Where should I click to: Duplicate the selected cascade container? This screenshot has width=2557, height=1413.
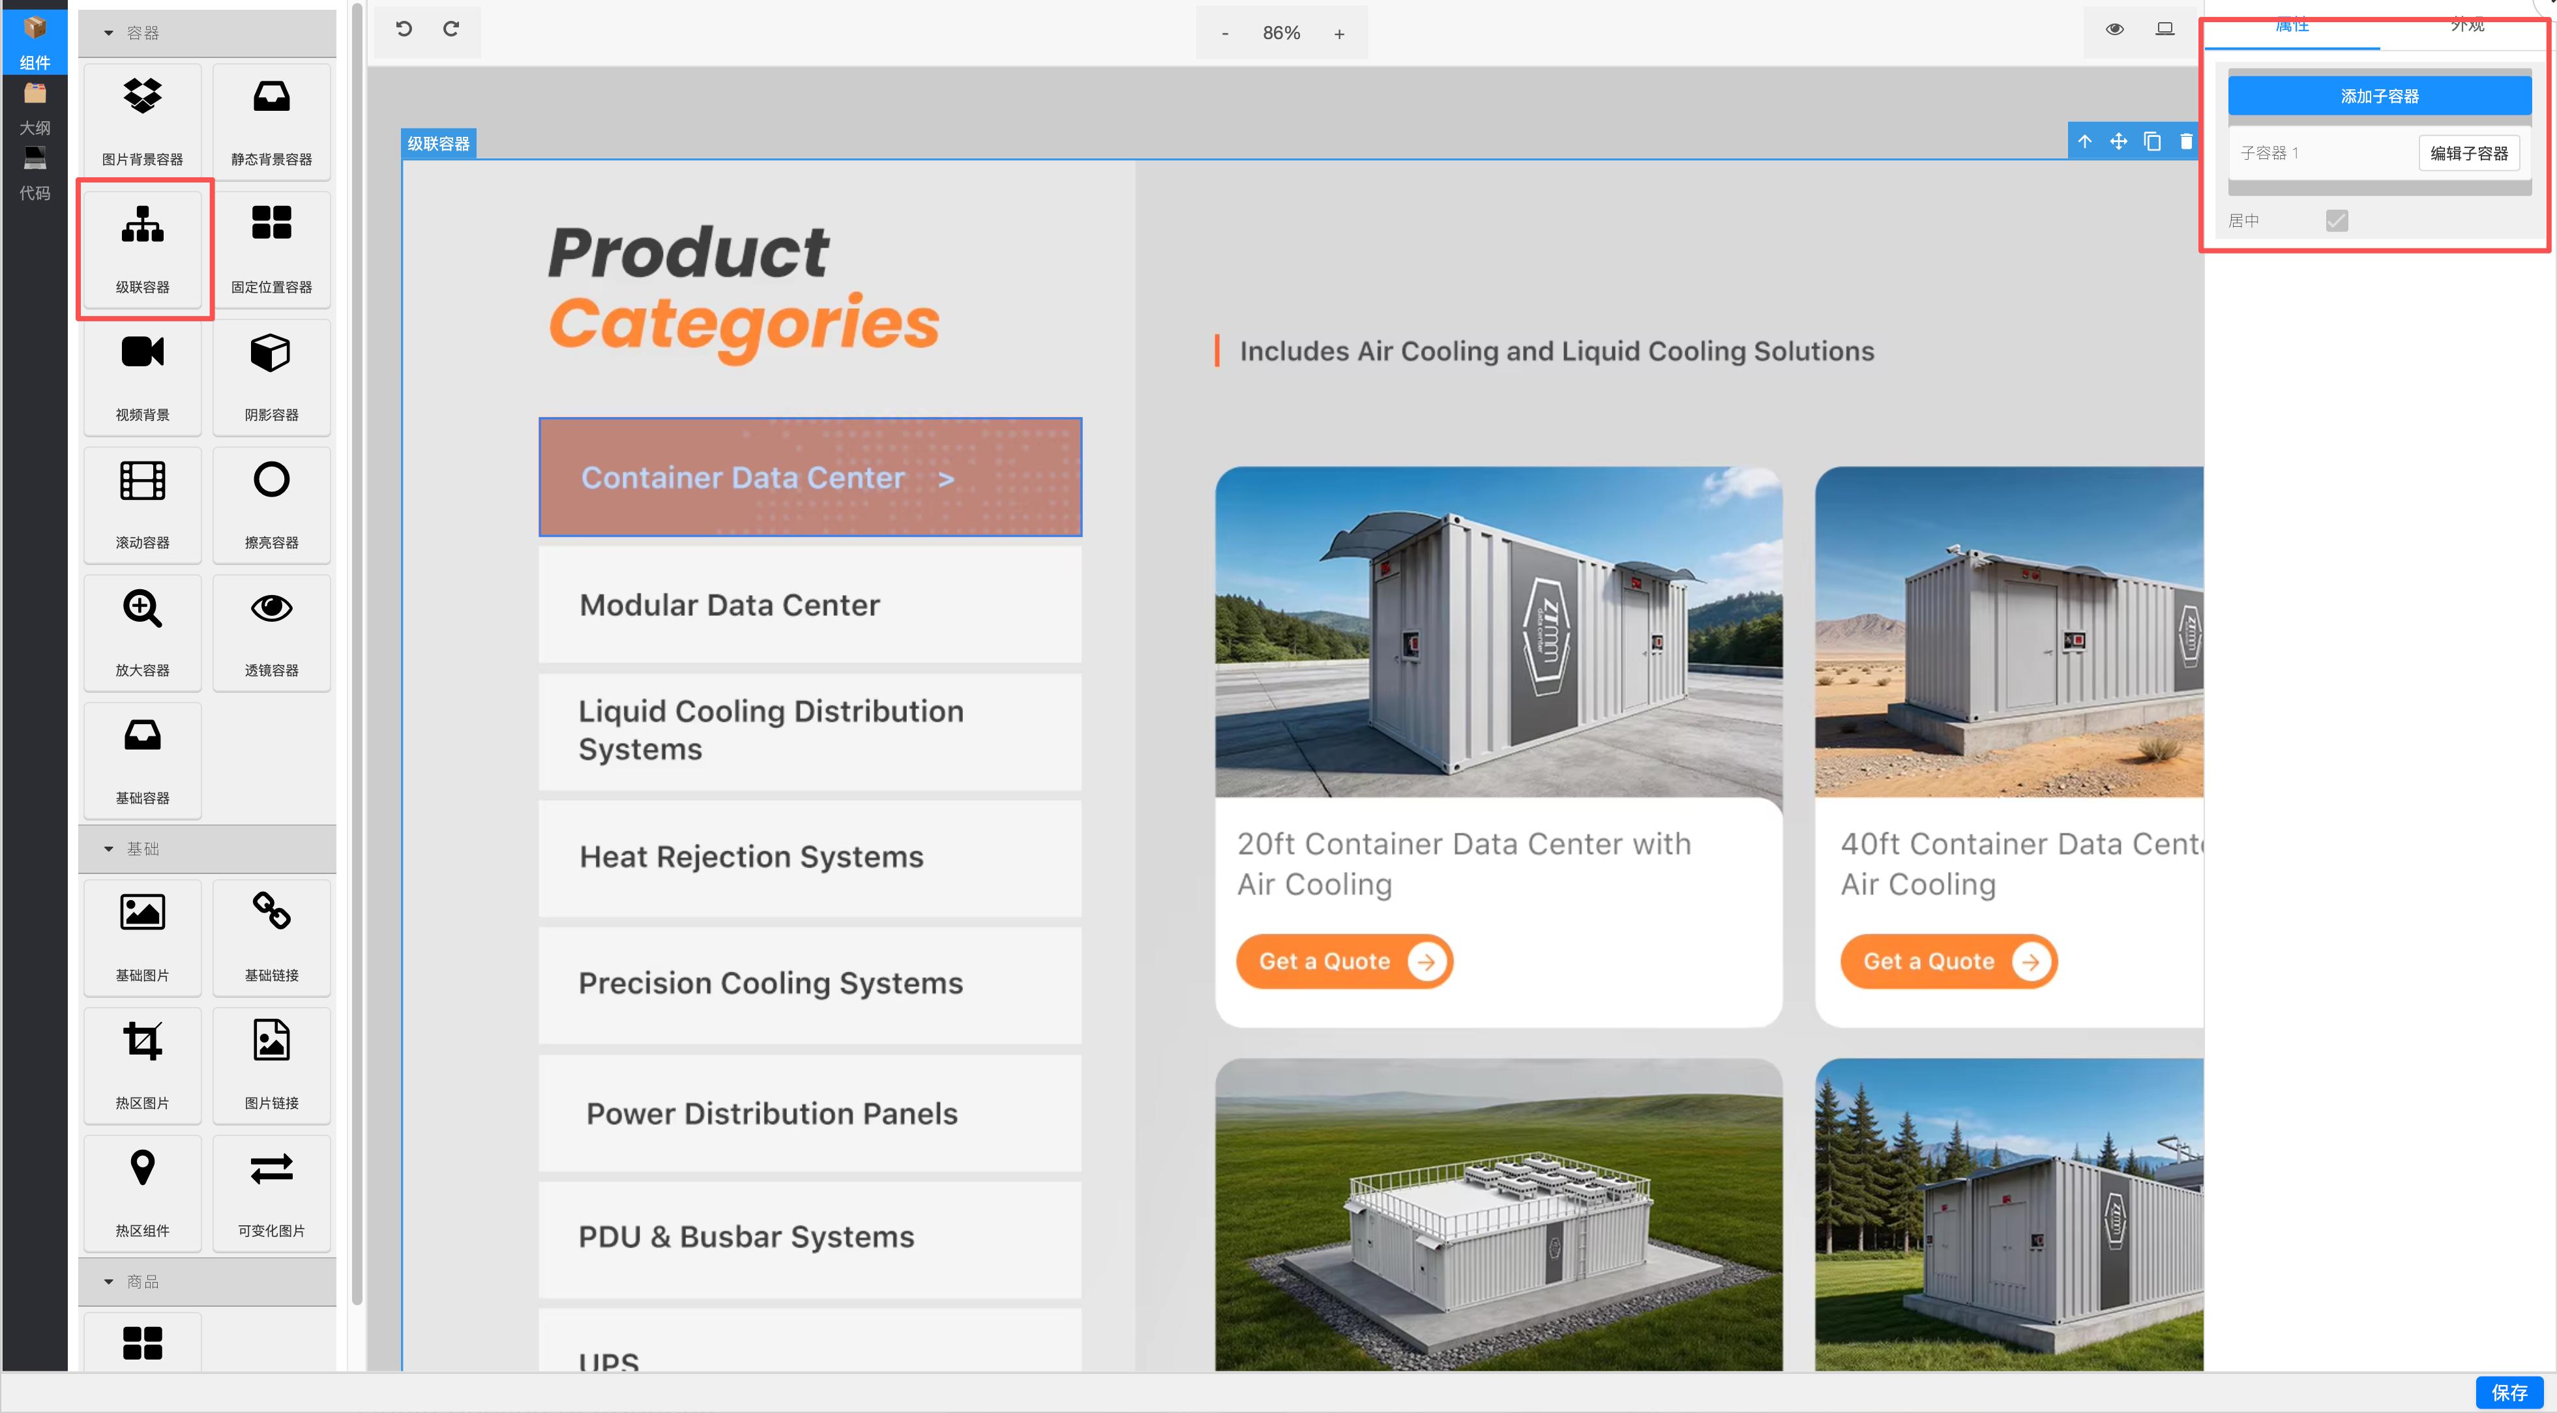(x=2152, y=142)
